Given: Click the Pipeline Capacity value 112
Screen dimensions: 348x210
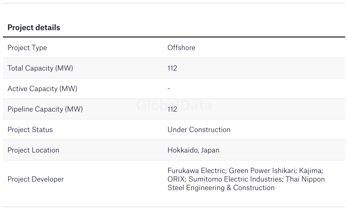Looking at the screenshot, I should click(x=172, y=109).
